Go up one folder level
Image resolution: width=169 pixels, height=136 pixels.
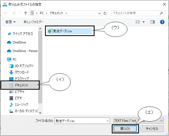coord(26,13)
